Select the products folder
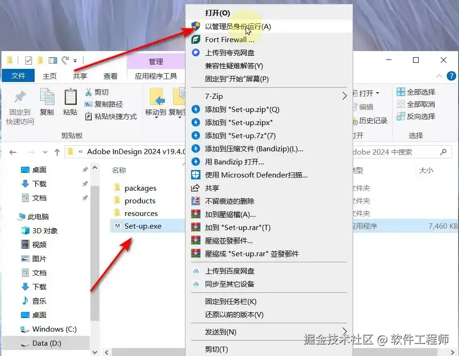 [x=140, y=201]
